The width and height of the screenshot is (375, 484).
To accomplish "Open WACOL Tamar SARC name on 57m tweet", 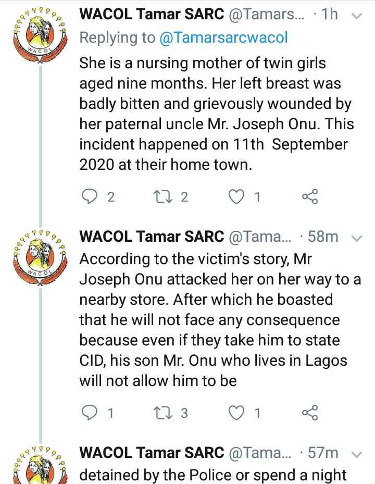I will 152,453.
